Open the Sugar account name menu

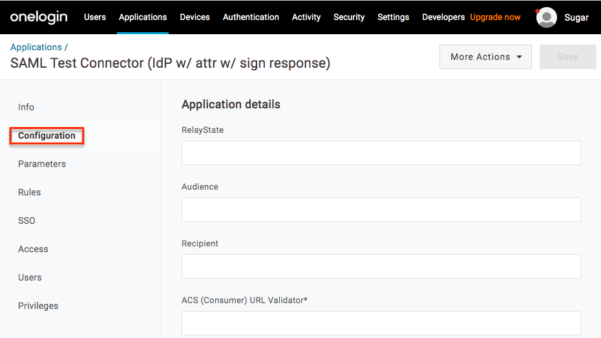tap(576, 17)
